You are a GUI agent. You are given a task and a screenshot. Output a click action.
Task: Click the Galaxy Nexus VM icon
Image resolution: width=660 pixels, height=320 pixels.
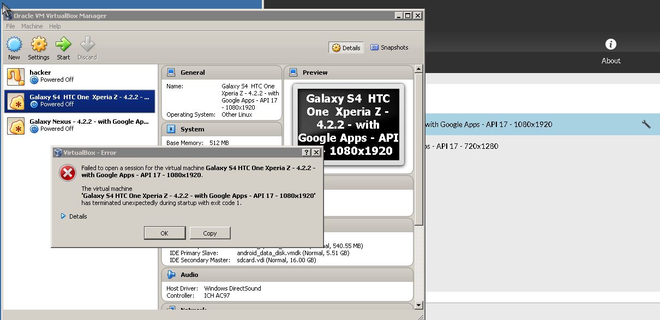pyautogui.click(x=16, y=125)
